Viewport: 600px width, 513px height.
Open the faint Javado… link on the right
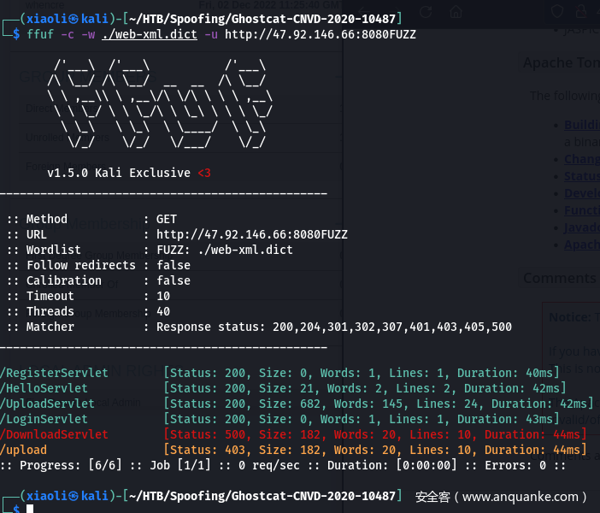point(582,227)
